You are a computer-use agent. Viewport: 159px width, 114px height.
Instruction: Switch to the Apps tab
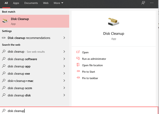[x=16, y=3]
